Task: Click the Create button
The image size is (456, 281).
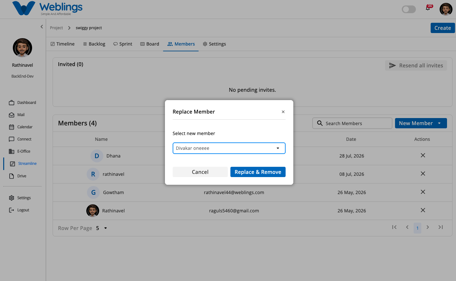Action: pos(443,28)
